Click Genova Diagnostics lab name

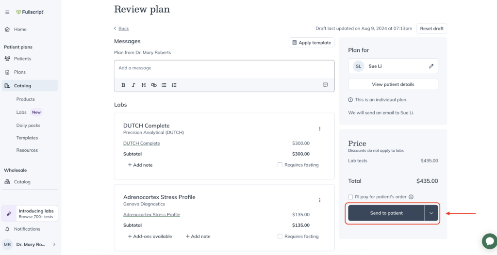tap(144, 204)
